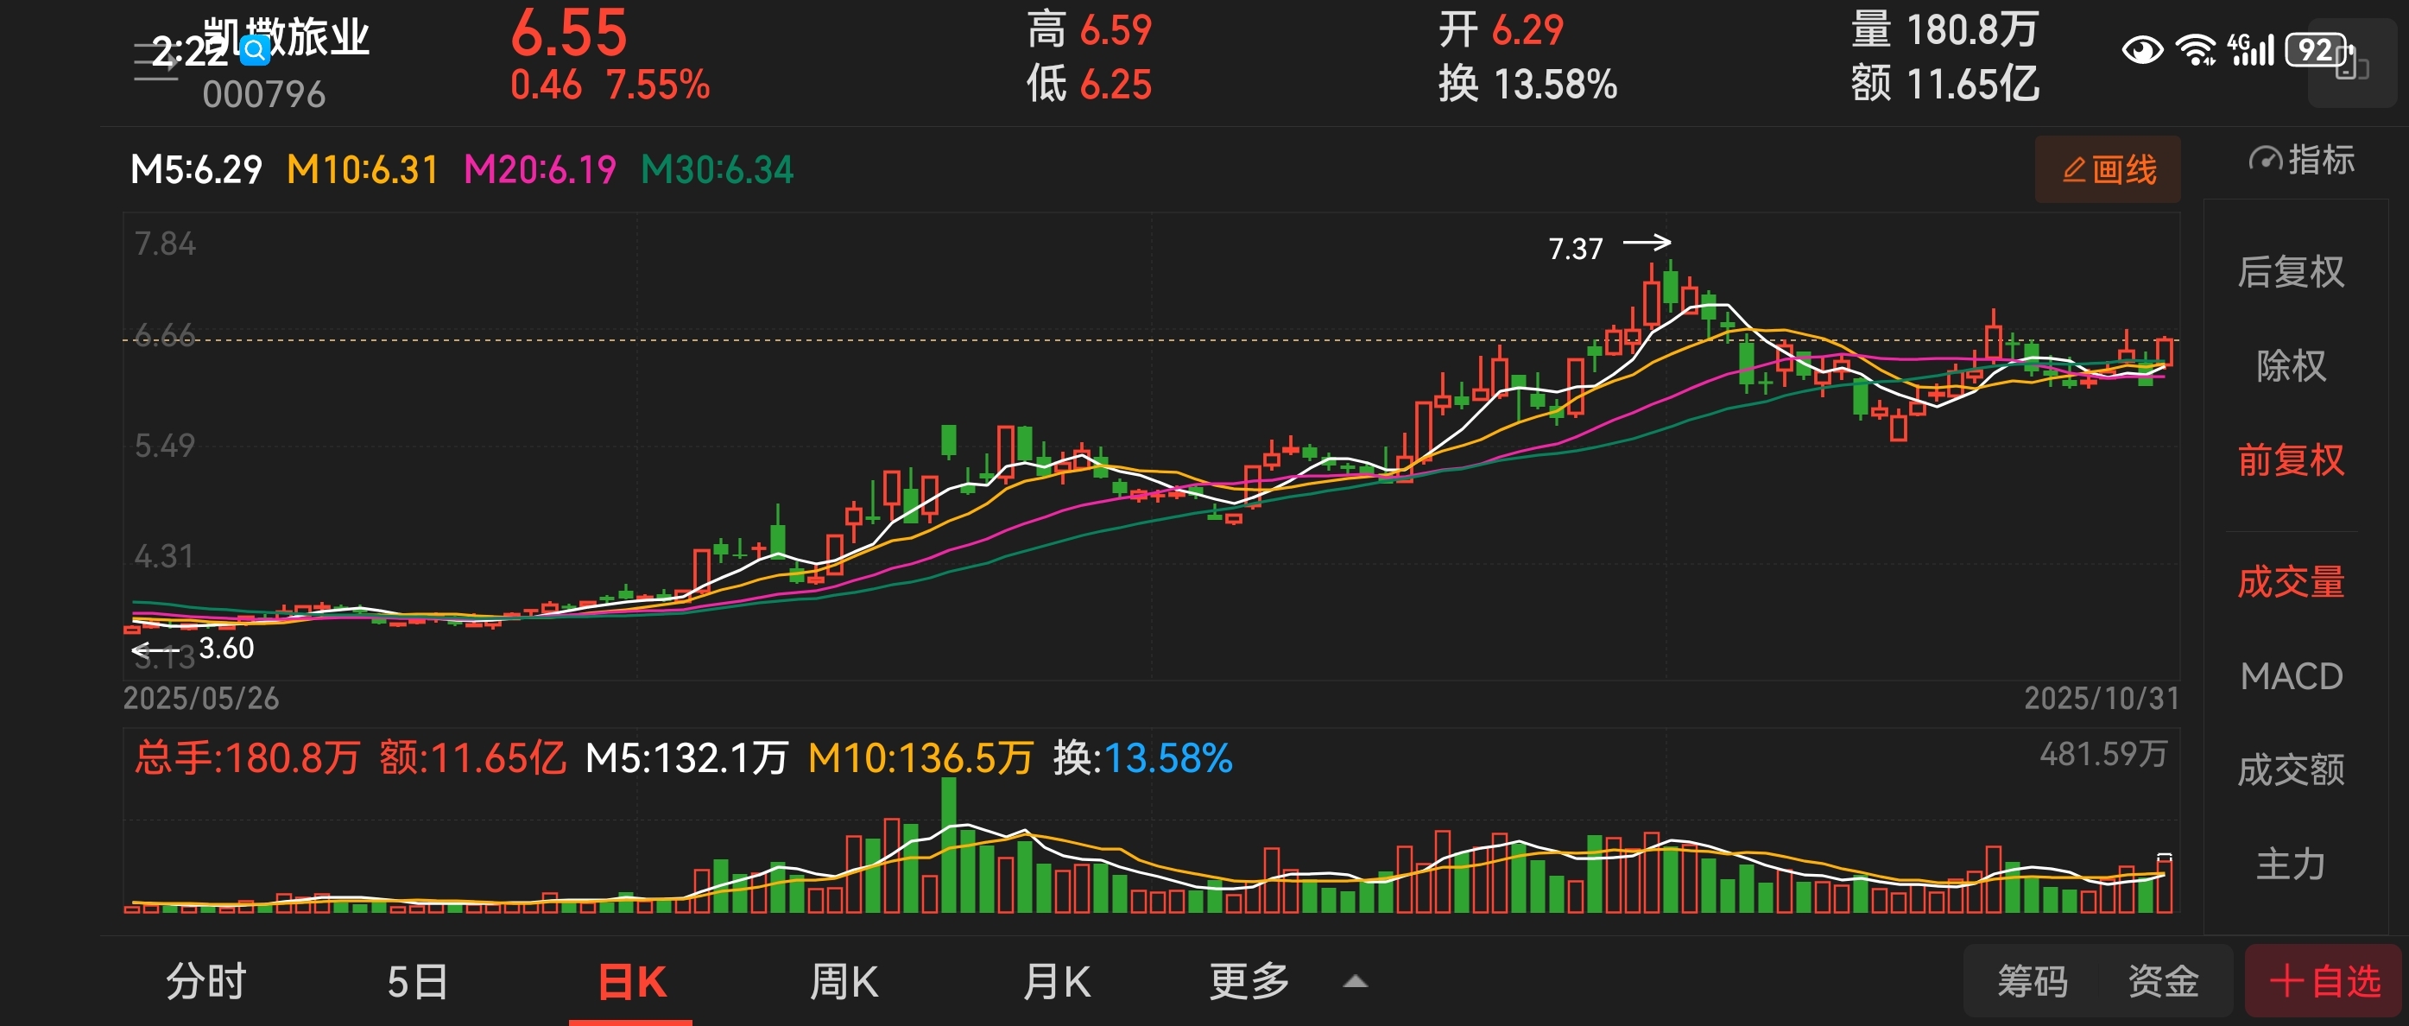Tap the eye icon in status bar
The height and width of the screenshot is (1026, 2409).
[x=2141, y=49]
